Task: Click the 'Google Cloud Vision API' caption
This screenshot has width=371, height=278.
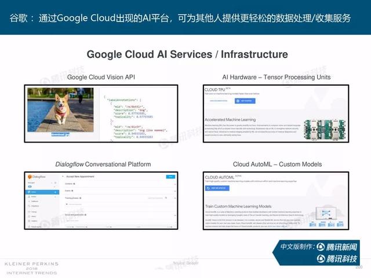Action: (101, 77)
